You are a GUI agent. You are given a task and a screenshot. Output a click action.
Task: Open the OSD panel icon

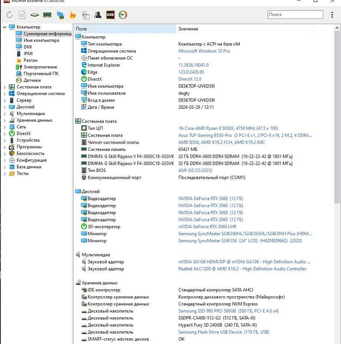point(110,15)
